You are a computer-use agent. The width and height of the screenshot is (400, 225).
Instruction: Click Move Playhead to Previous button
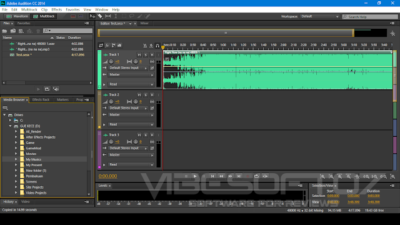212,176
